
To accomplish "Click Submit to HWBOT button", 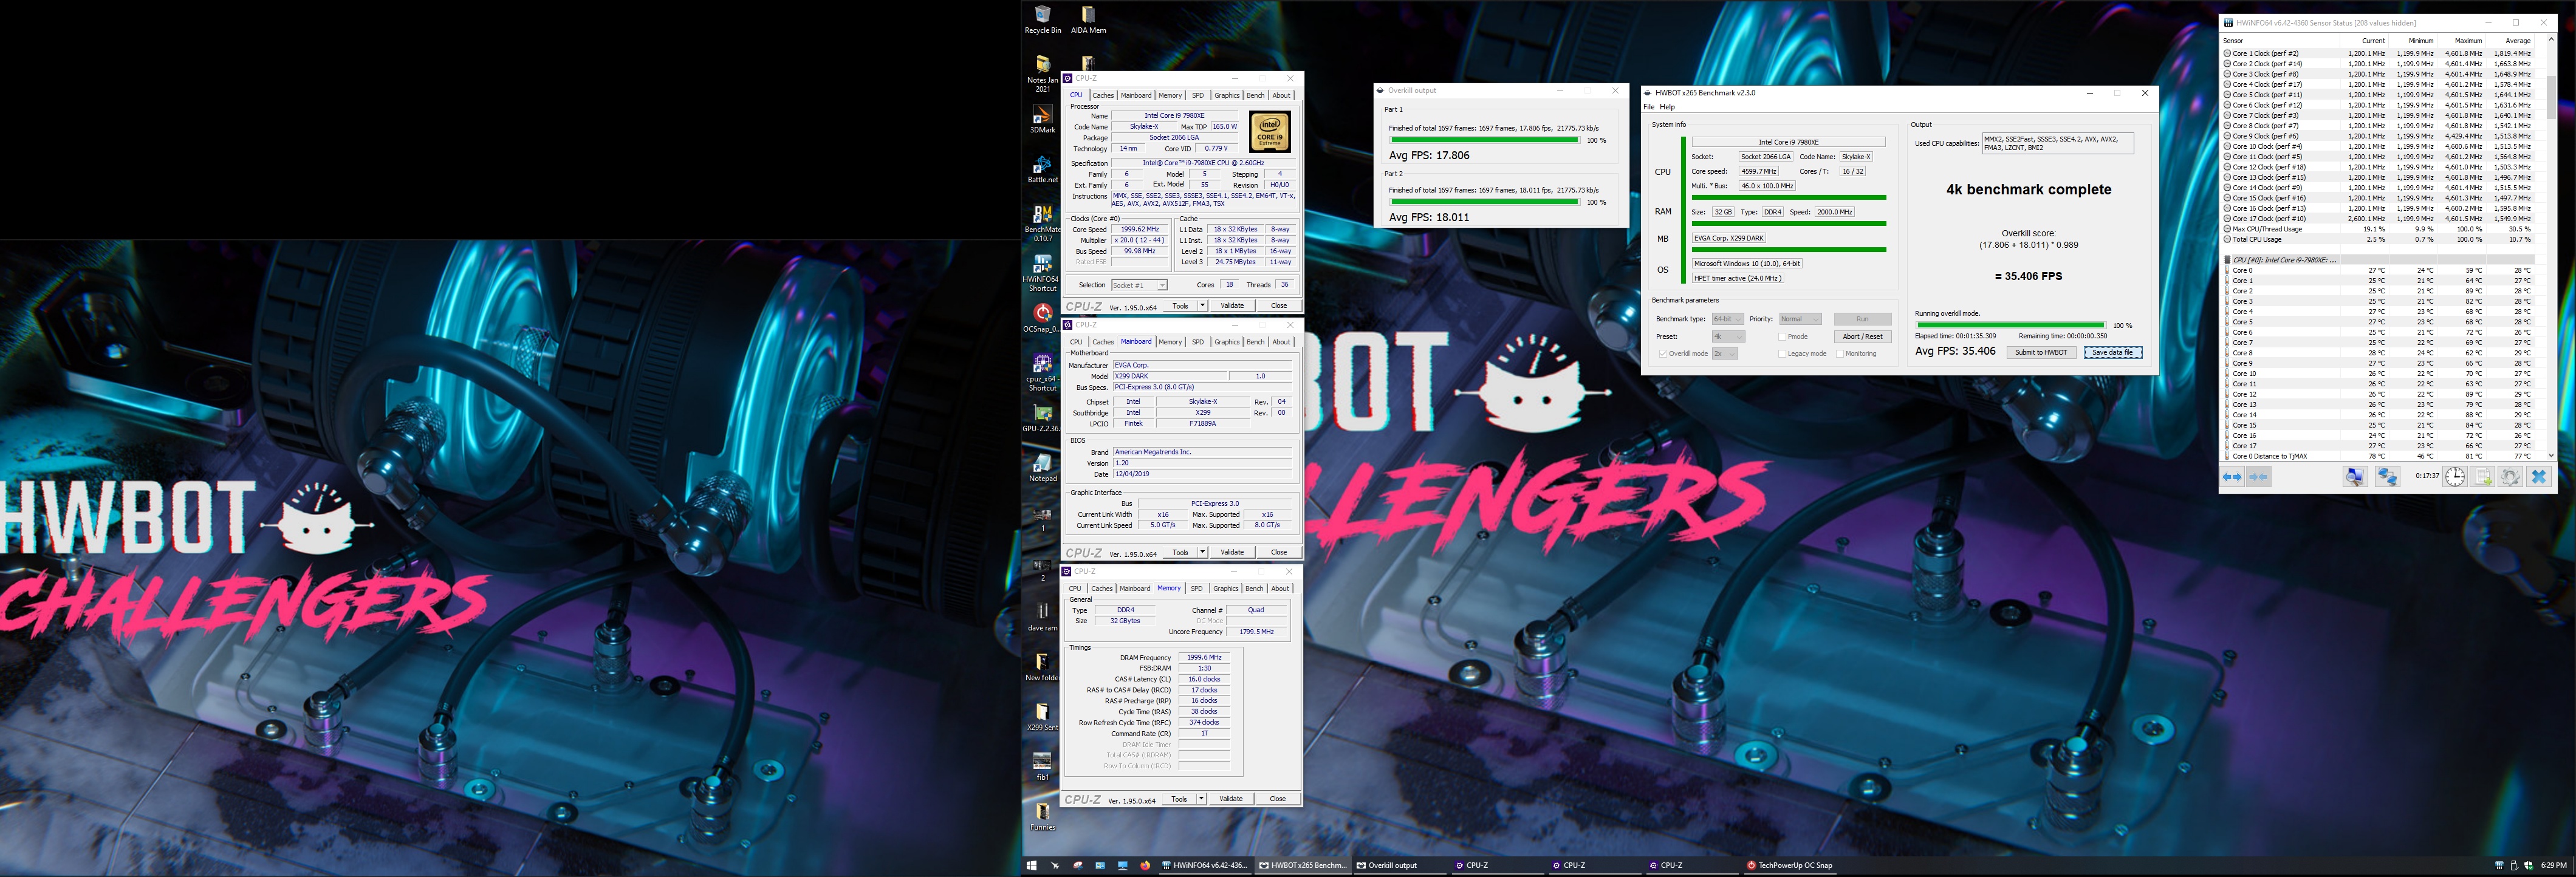I will coord(2041,352).
